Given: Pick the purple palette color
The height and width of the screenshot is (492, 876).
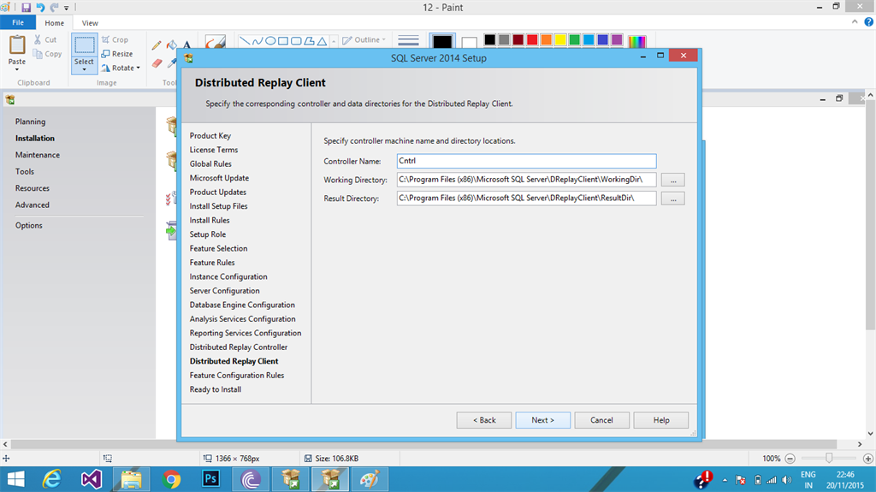Looking at the screenshot, I should pyautogui.click(x=617, y=39).
